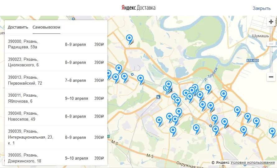The image size is (277, 168).
Task: Switch to the Доставить tab
Action: (x=18, y=27)
